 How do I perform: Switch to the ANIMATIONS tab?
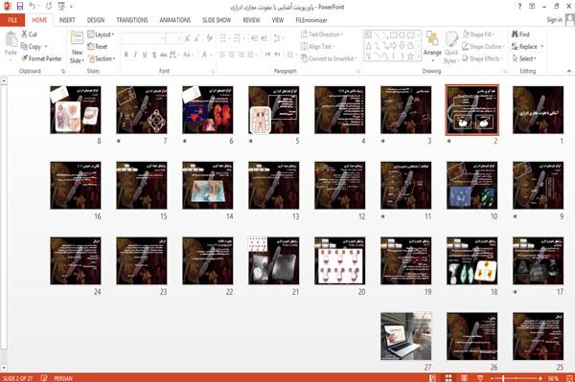click(x=175, y=20)
